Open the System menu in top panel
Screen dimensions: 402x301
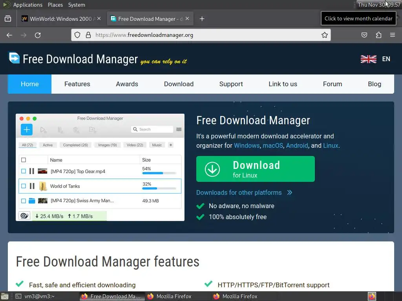[77, 5]
